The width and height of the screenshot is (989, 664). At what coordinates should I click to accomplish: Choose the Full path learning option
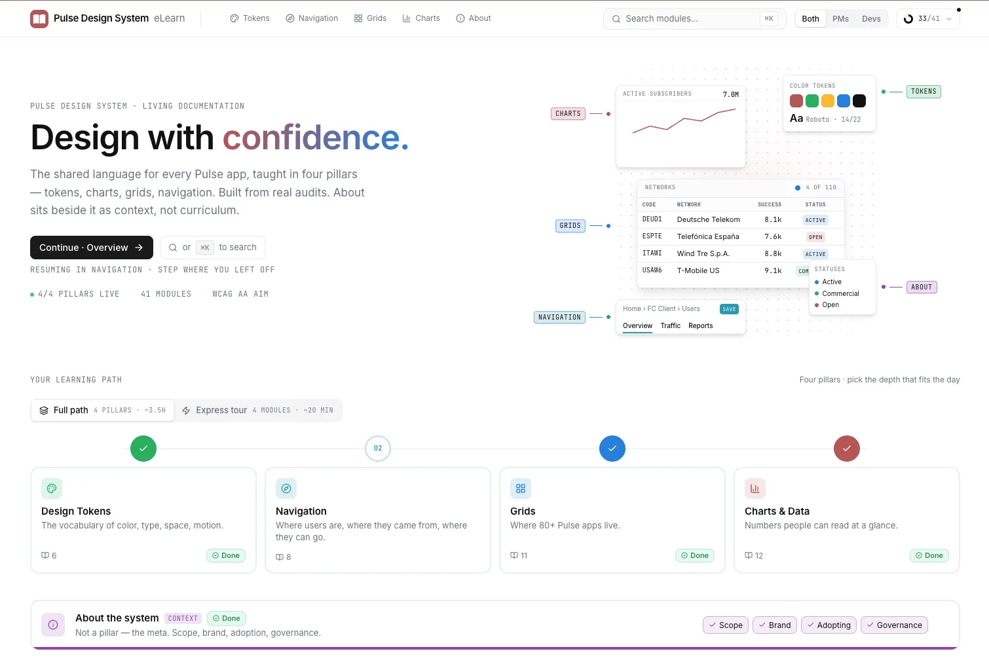[x=103, y=411]
